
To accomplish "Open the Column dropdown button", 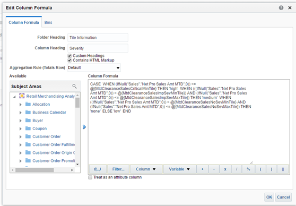I will pos(146,169).
